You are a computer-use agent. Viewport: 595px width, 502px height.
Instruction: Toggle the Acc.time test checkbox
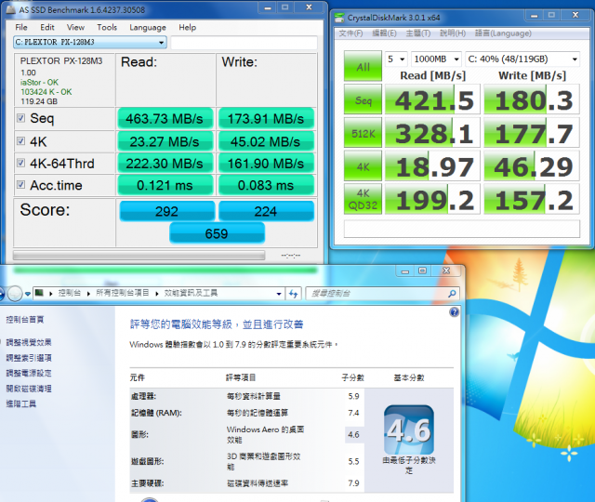pos(20,185)
